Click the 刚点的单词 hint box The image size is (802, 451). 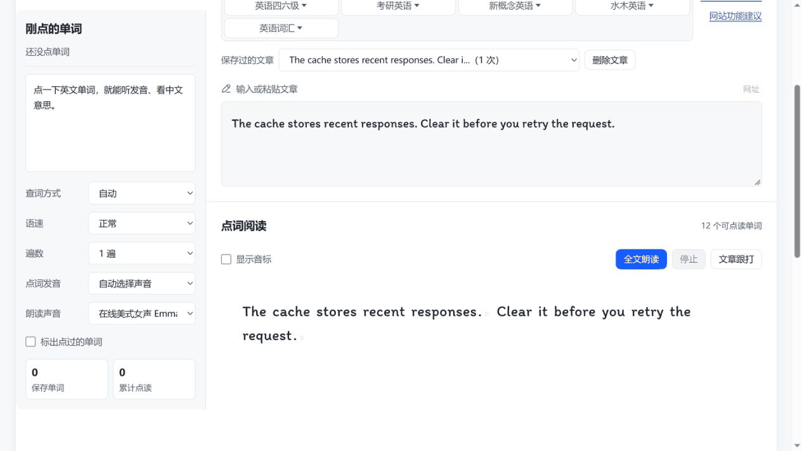pyautogui.click(x=110, y=123)
